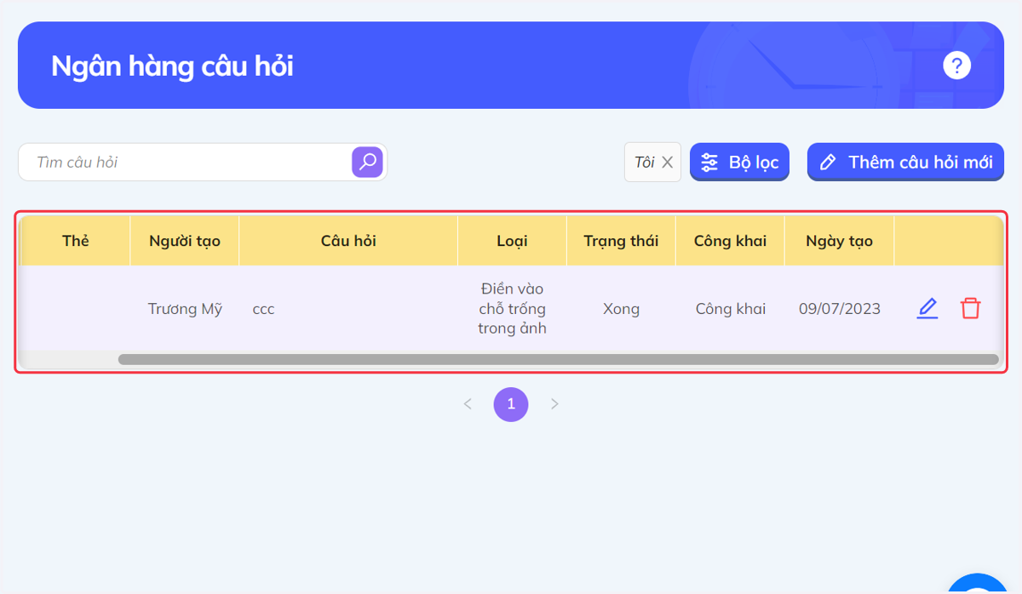Remove the Tôi filter with the X
This screenshot has height=594, width=1022.
click(x=667, y=162)
